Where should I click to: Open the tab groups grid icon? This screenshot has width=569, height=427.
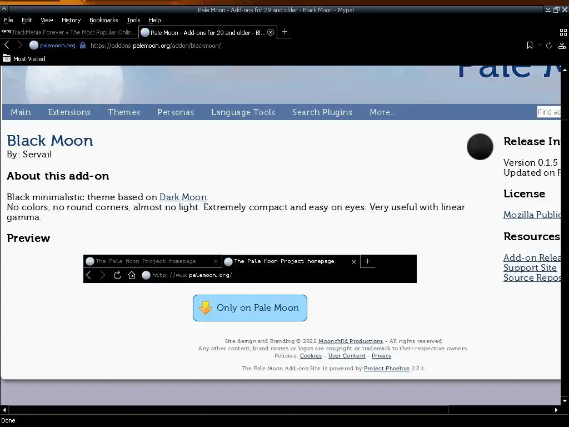(563, 32)
